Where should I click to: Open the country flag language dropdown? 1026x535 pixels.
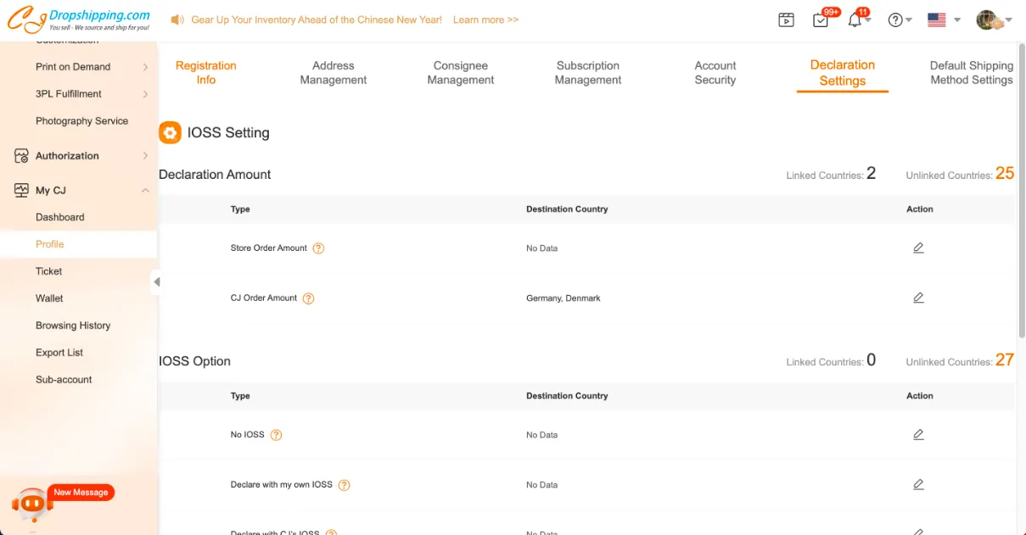point(943,20)
